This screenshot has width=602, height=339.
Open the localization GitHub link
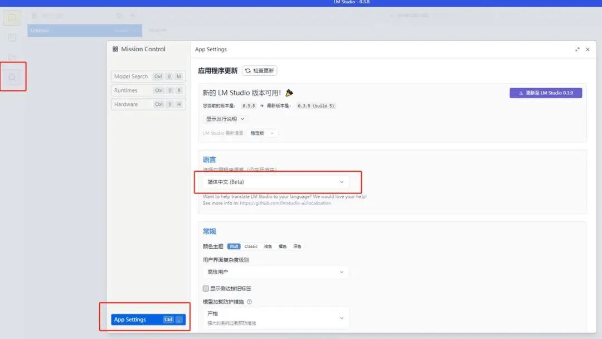pos(285,203)
